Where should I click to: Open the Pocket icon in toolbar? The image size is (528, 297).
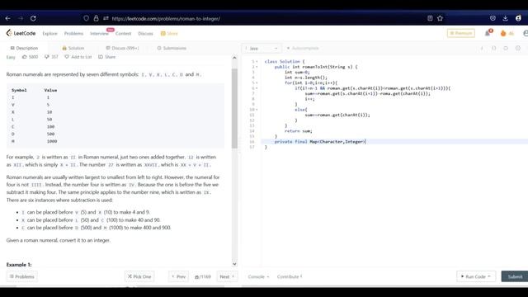[x=493, y=18]
